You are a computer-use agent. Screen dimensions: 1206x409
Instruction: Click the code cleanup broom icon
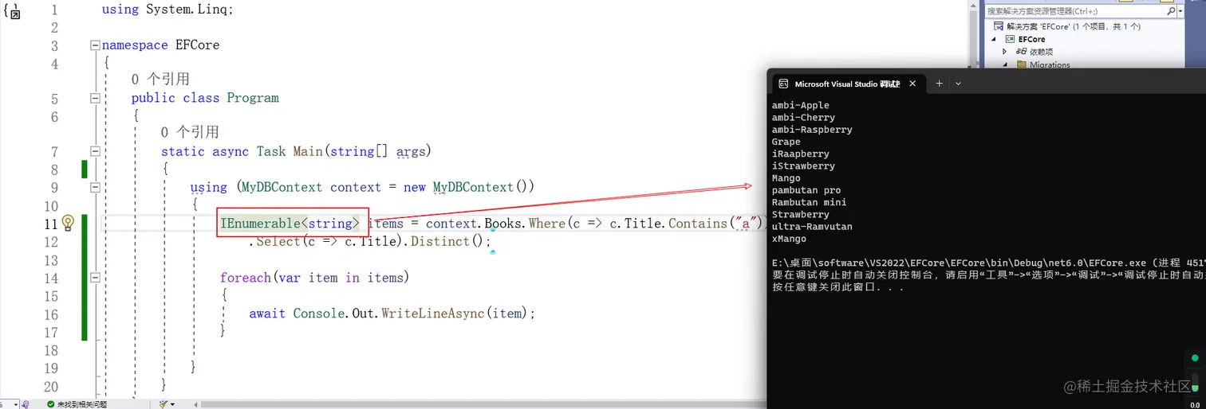(164, 404)
